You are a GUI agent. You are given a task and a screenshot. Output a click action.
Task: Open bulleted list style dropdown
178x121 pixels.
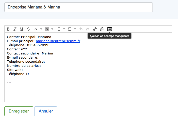point(64,29)
